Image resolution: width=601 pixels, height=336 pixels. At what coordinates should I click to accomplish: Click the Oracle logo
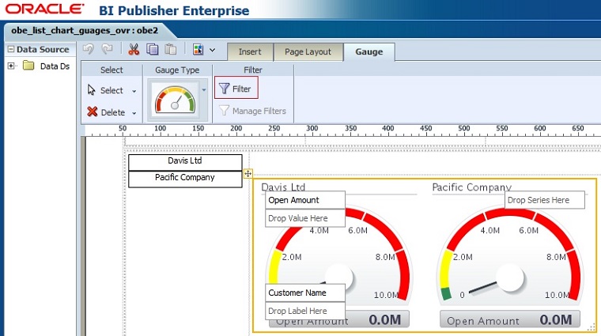pos(44,9)
